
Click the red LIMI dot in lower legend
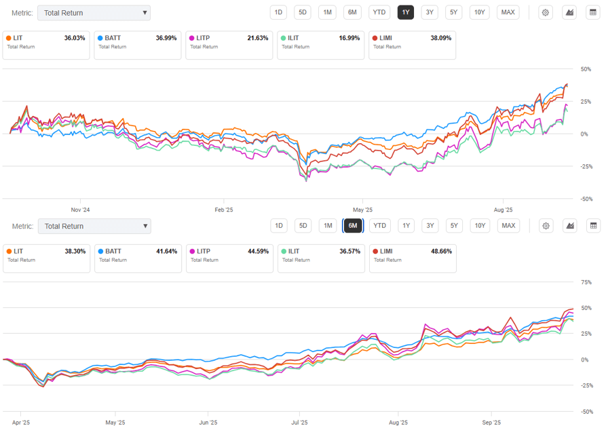tap(375, 251)
